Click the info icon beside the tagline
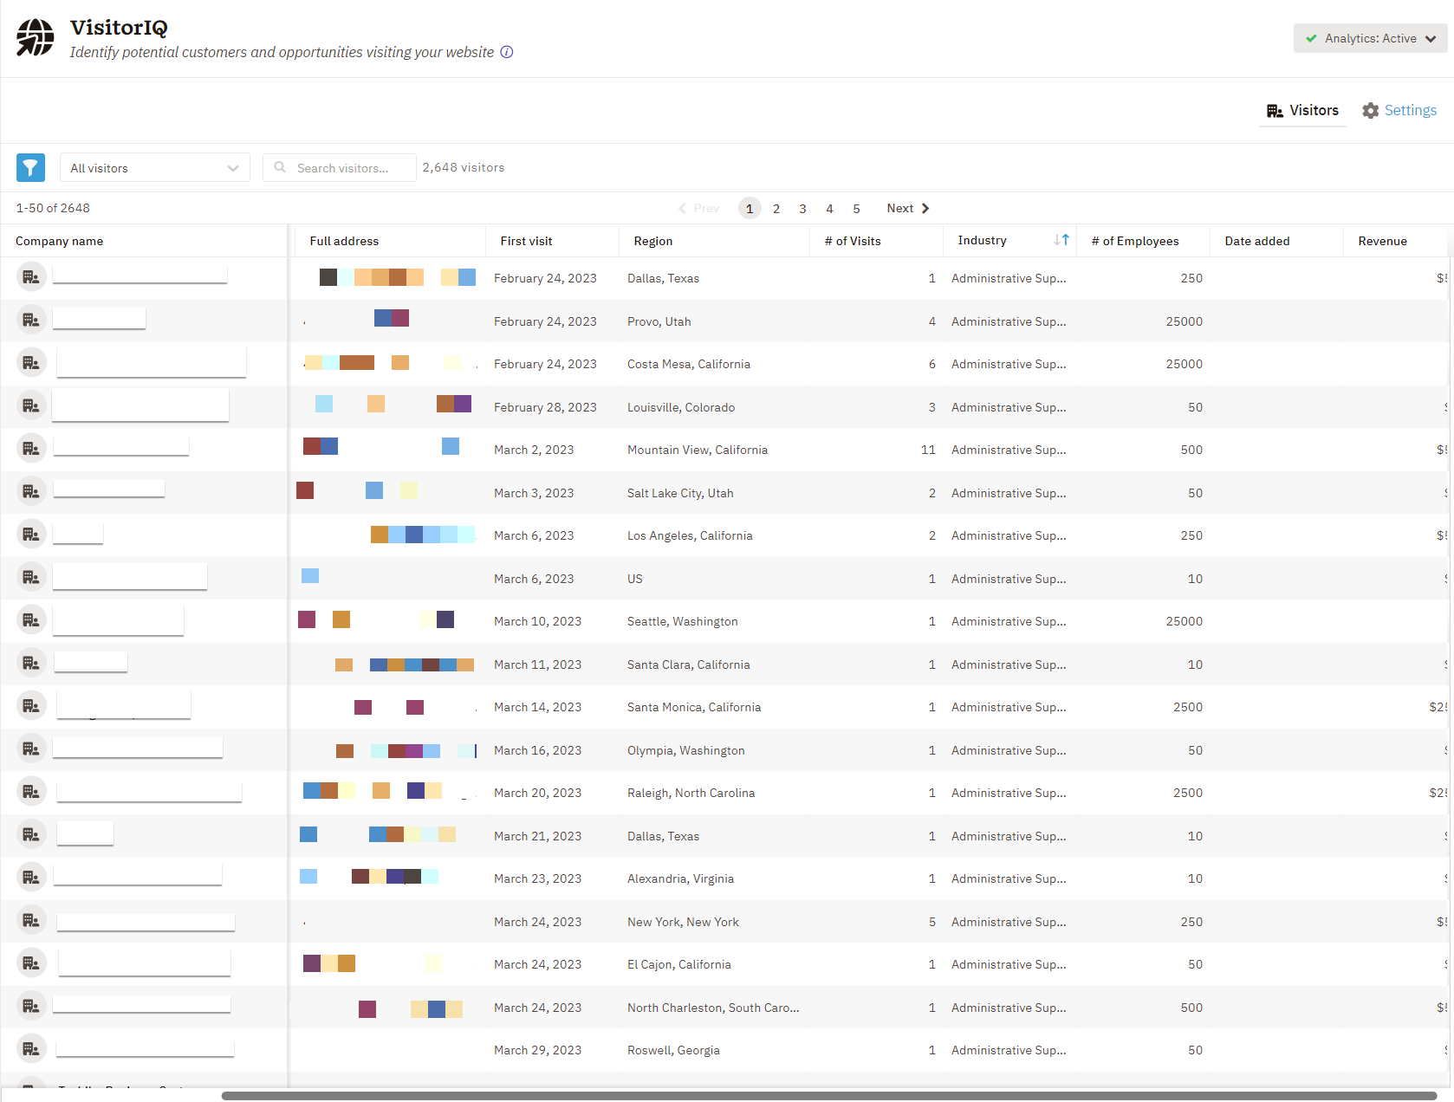Image resolution: width=1454 pixels, height=1102 pixels. pyautogui.click(x=507, y=52)
